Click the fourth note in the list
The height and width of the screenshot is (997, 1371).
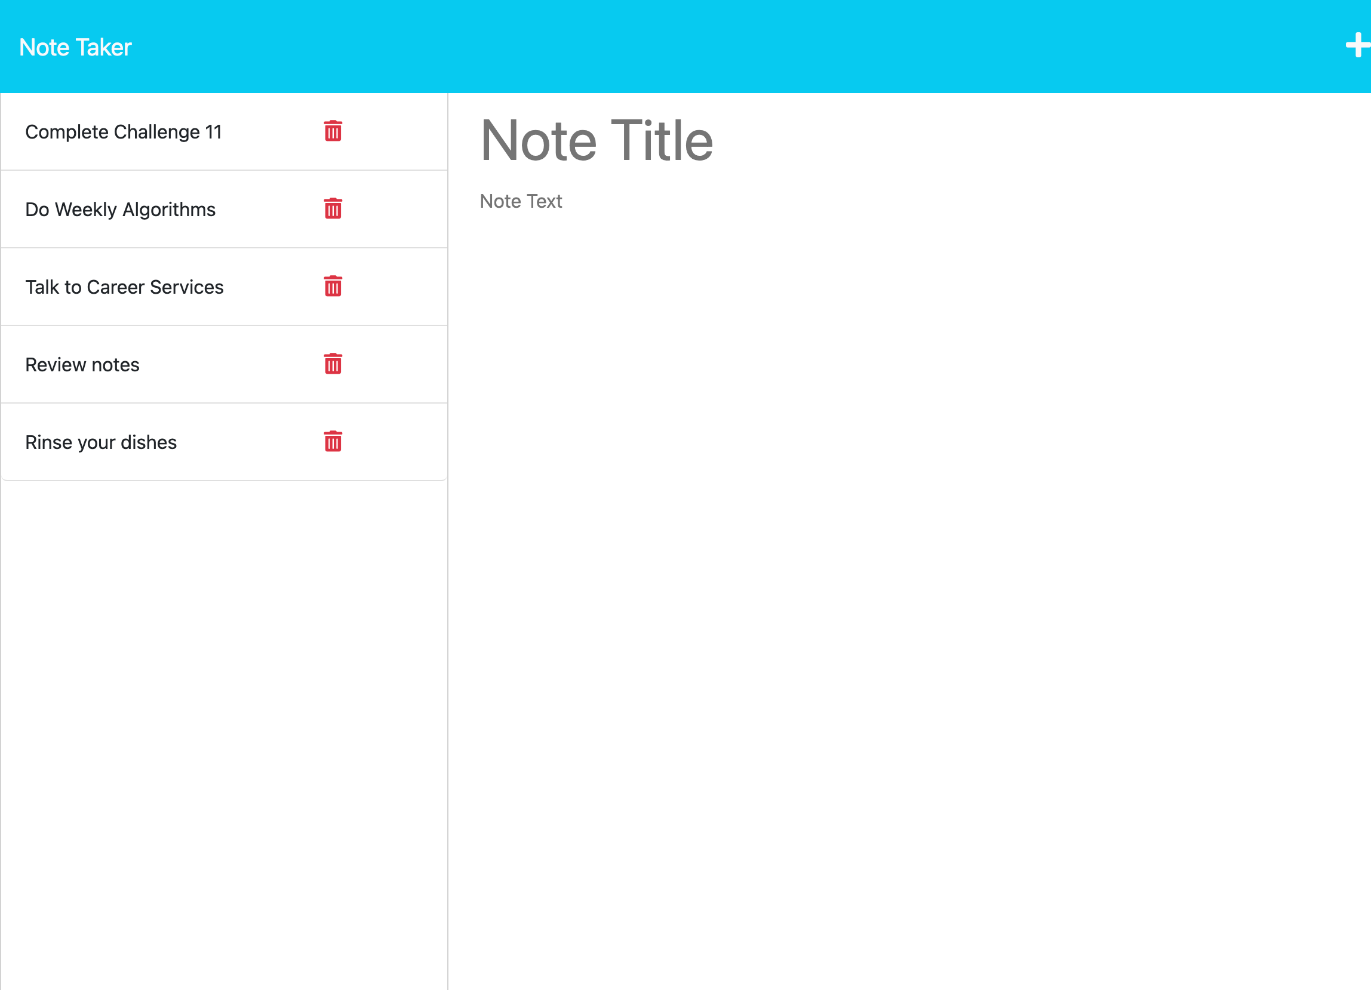click(x=82, y=364)
